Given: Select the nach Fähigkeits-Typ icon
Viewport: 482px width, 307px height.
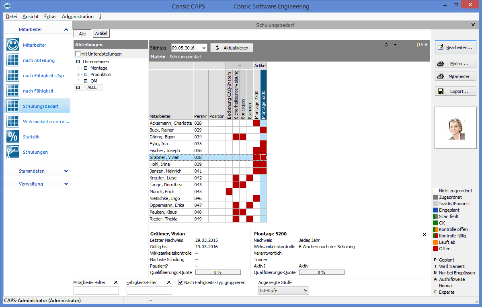Looking at the screenshot, I should (x=13, y=76).
